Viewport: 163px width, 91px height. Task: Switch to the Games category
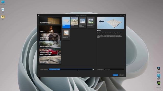pos(50,29)
